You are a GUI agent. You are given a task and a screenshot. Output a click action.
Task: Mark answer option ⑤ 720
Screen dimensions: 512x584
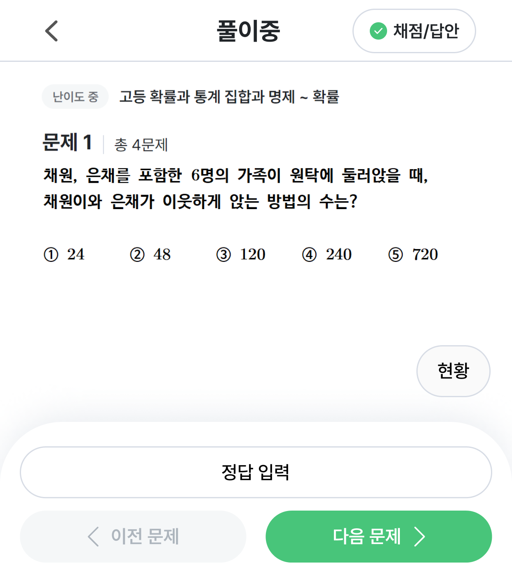tap(413, 254)
